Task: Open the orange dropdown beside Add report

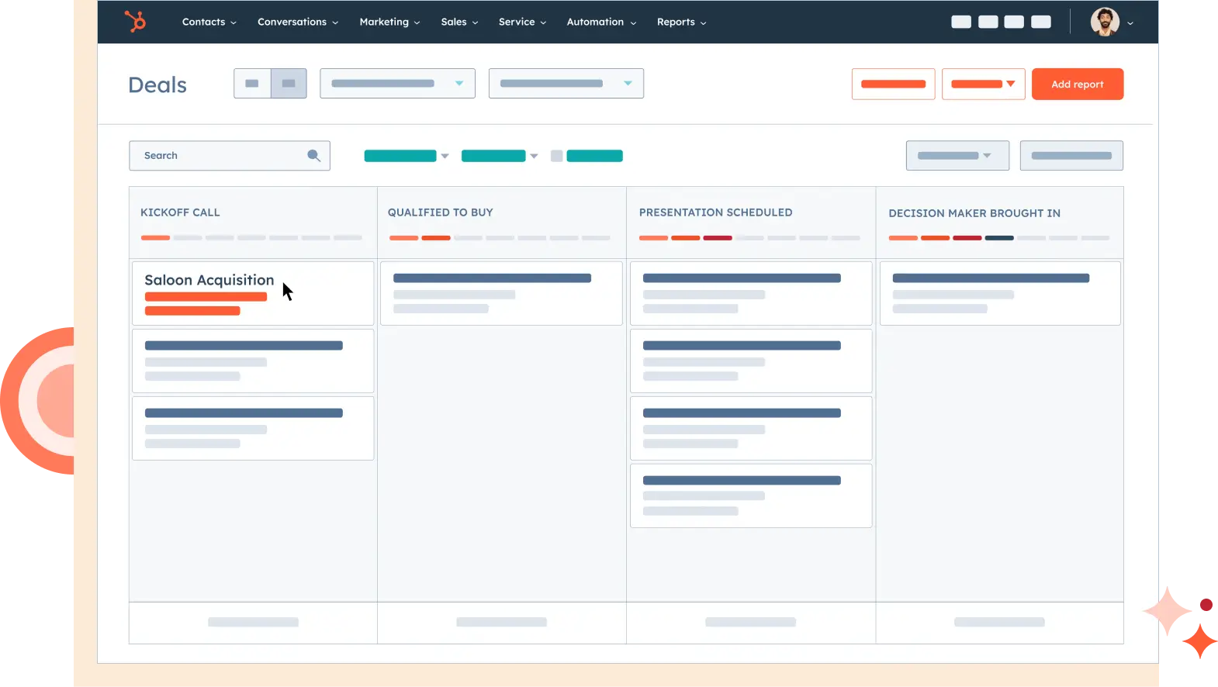Action: (983, 84)
